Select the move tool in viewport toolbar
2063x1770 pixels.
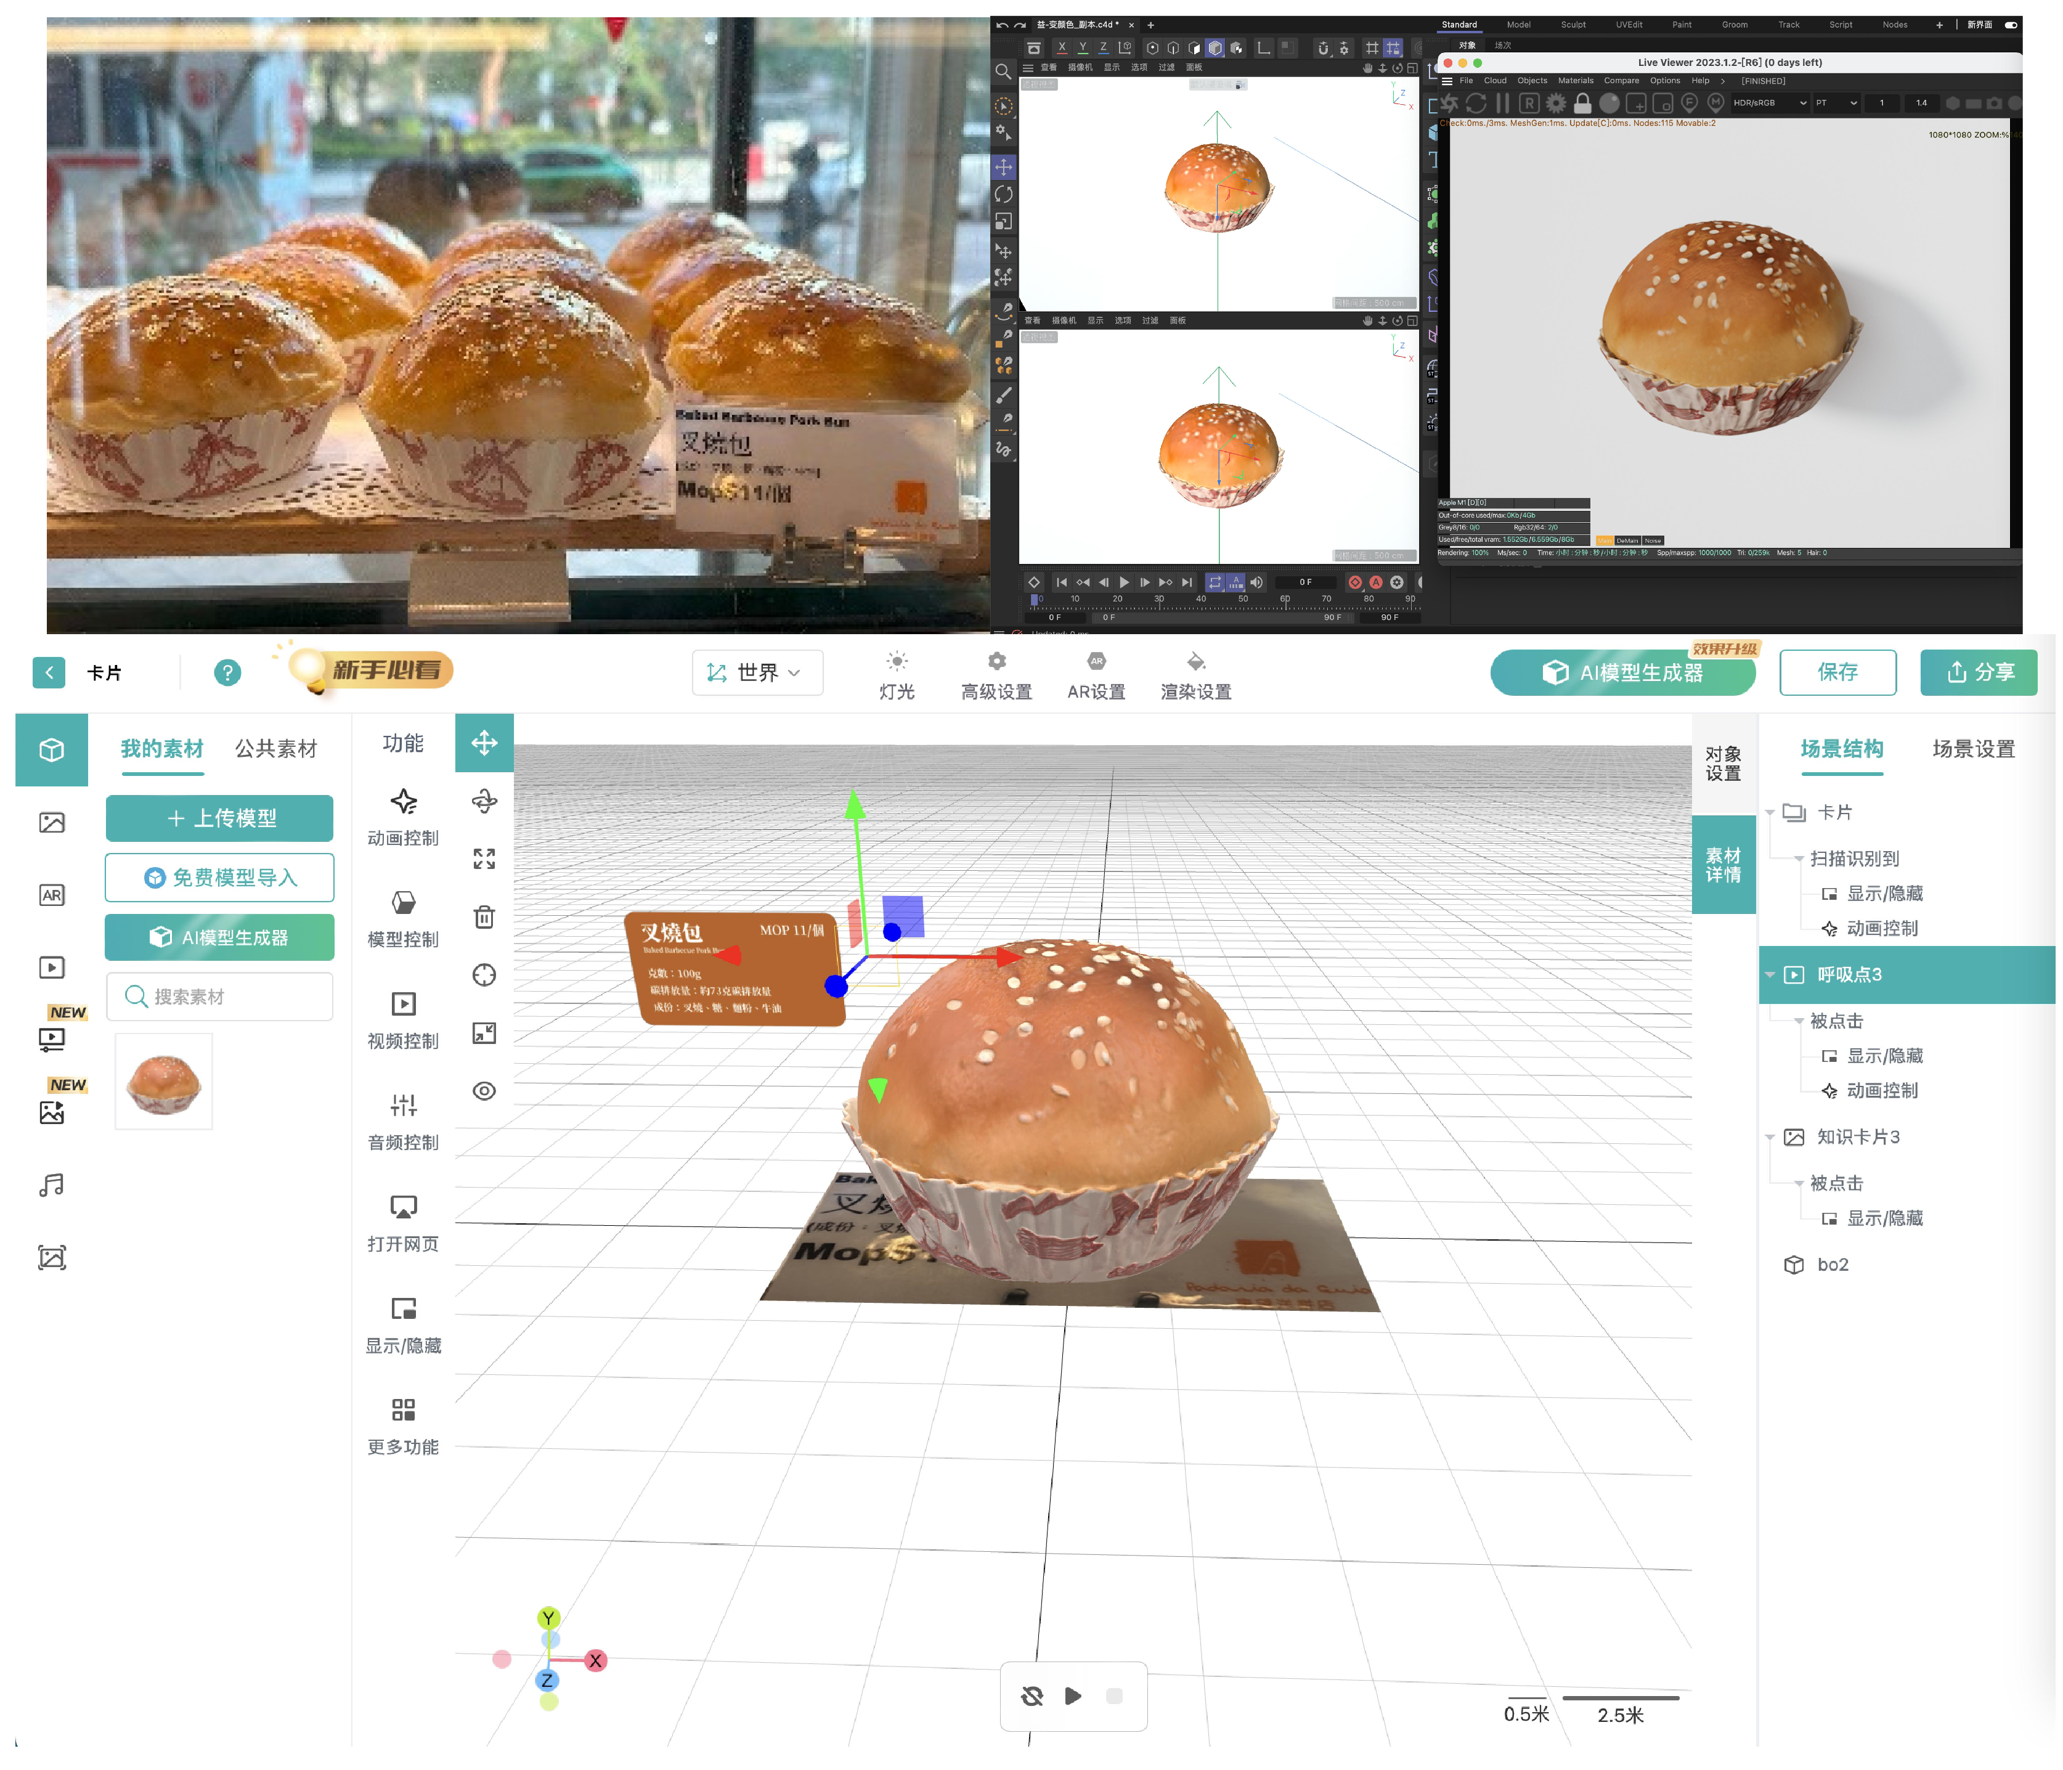(484, 743)
